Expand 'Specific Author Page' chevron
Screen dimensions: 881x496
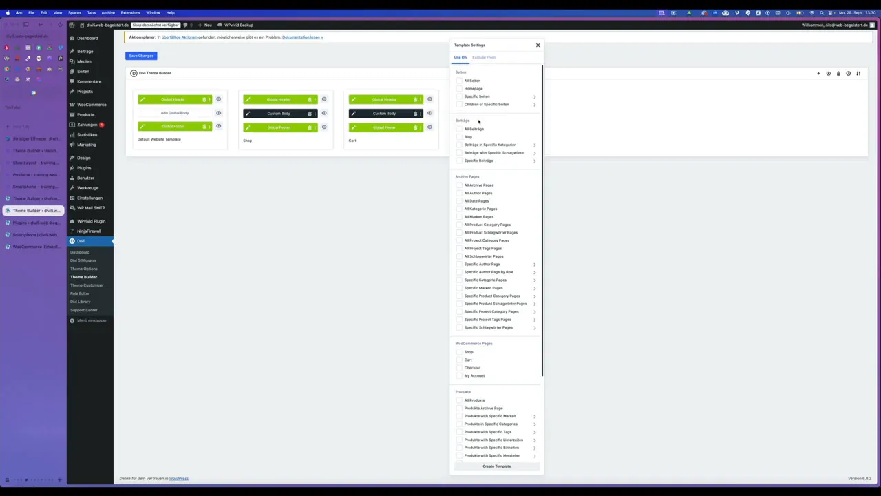coord(534,265)
